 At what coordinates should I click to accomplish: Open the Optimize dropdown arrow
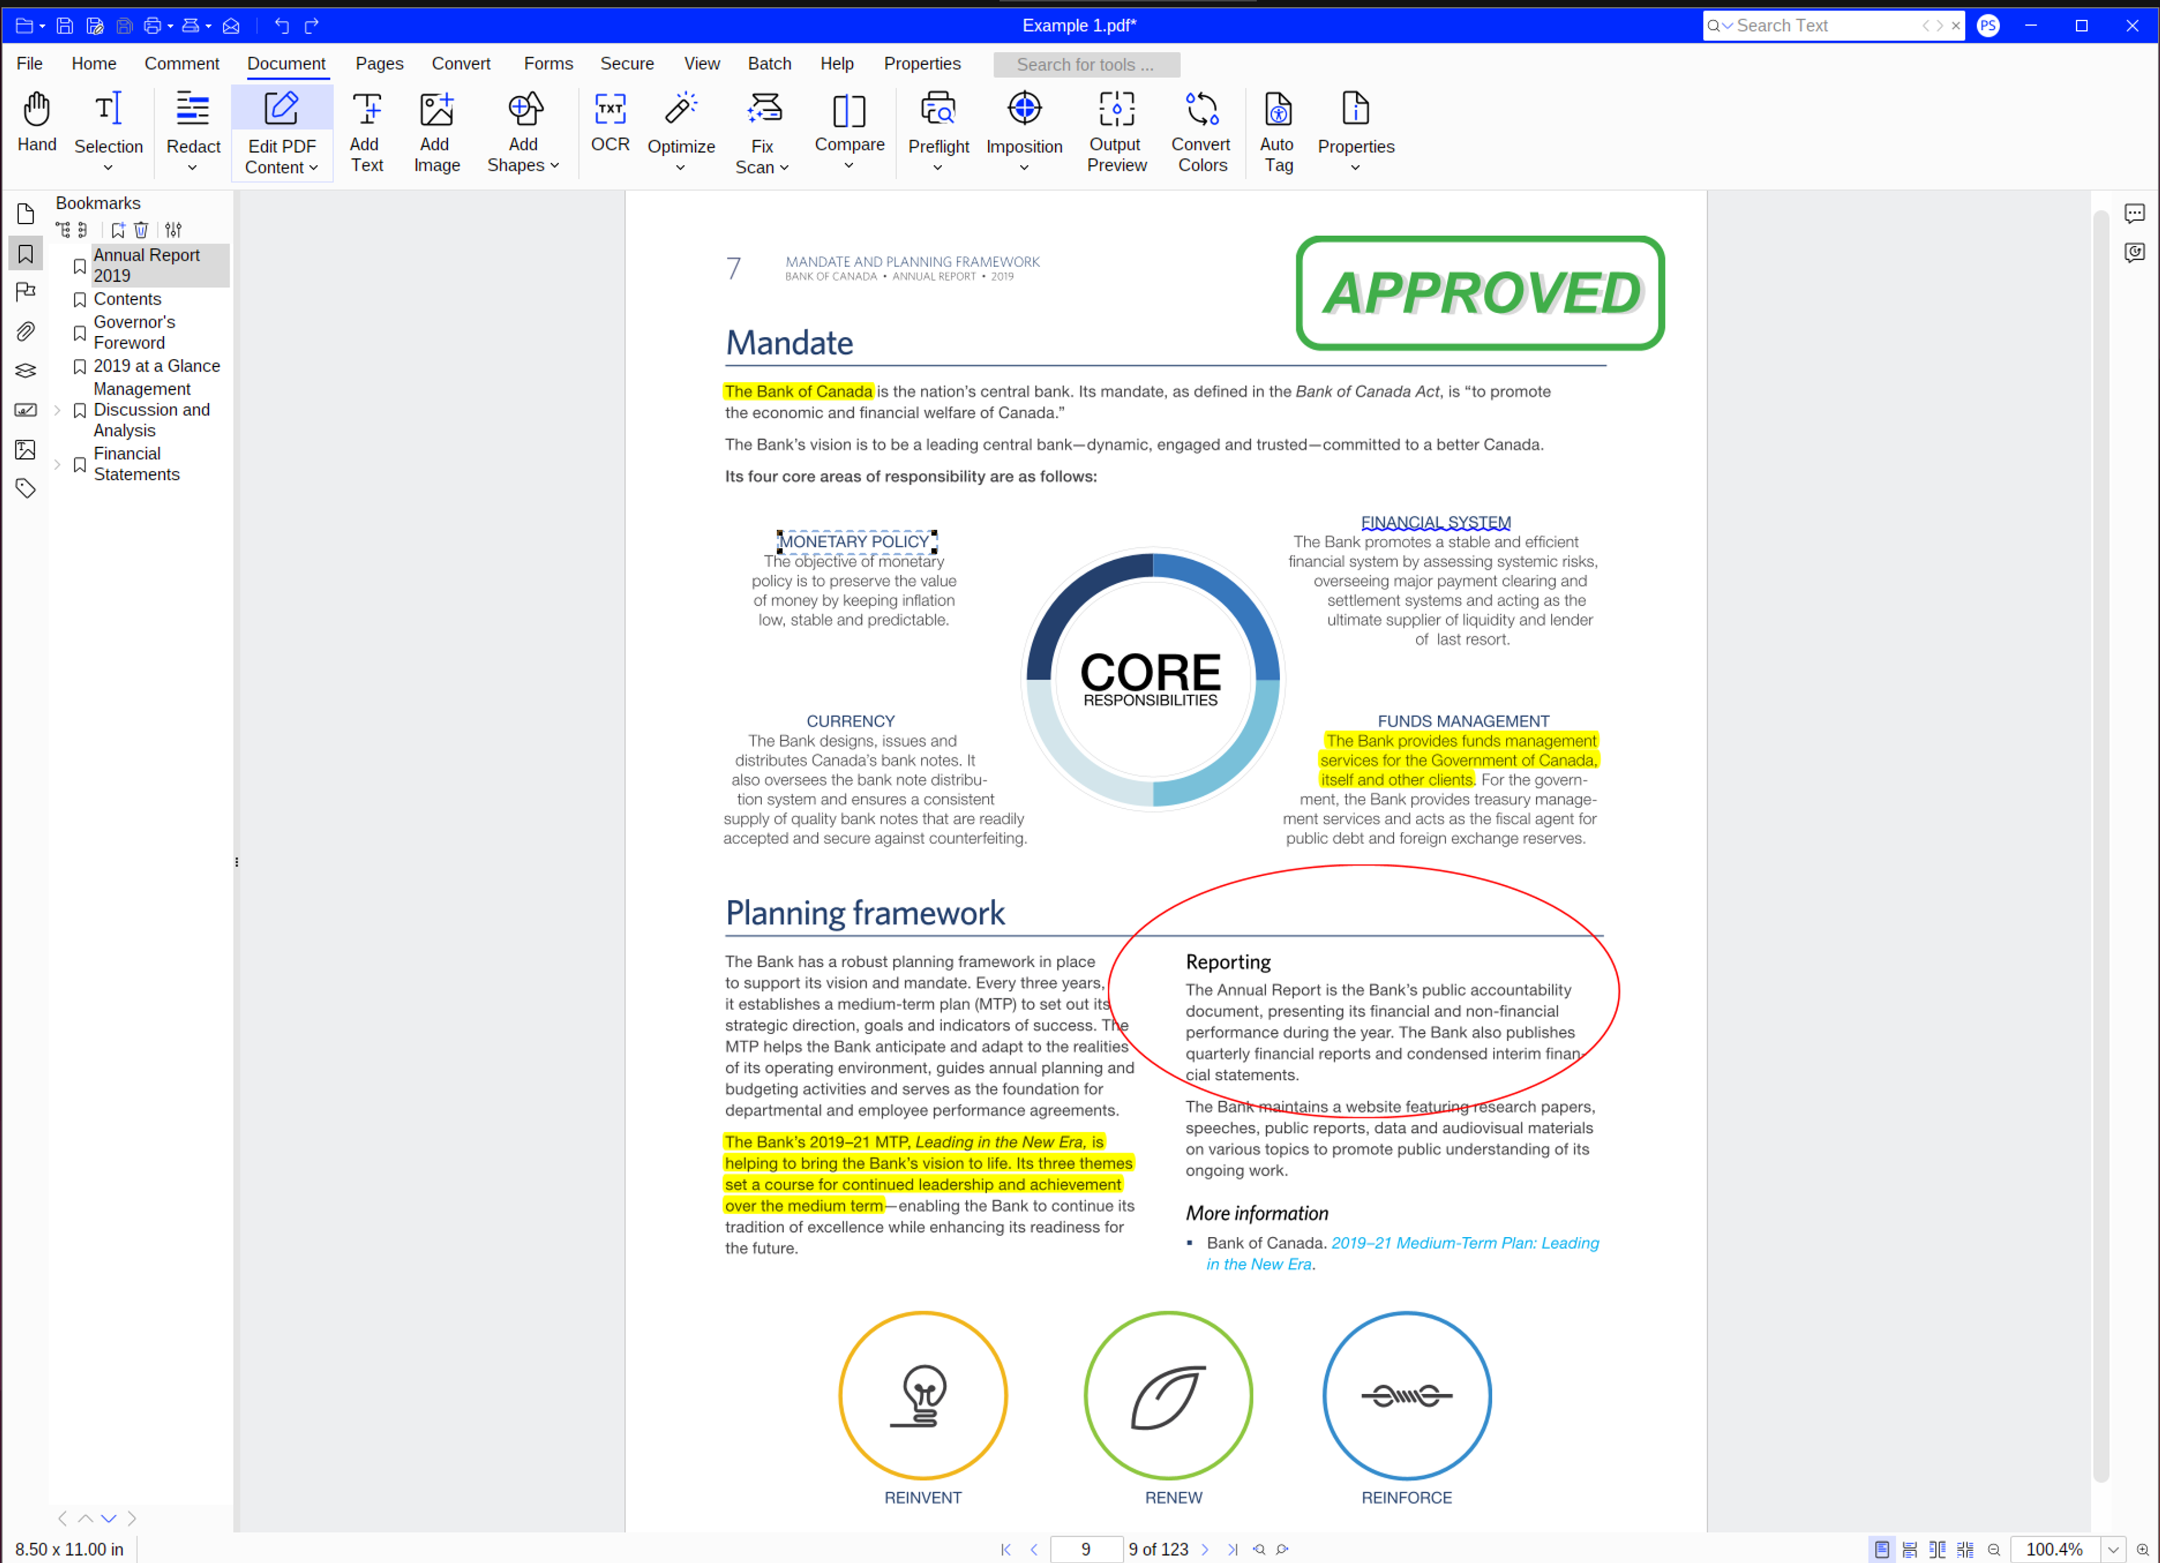[680, 168]
